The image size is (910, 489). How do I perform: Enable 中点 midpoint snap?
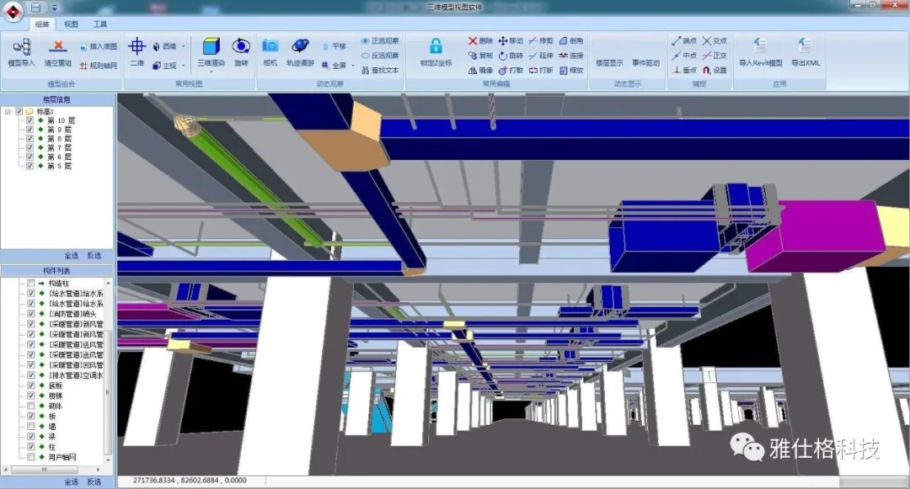coord(684,56)
